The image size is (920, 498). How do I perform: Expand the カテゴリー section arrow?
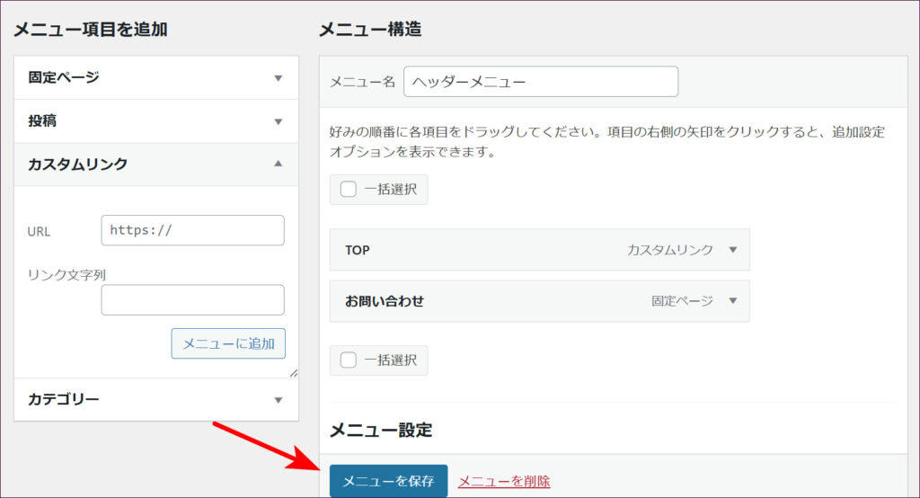(x=278, y=400)
